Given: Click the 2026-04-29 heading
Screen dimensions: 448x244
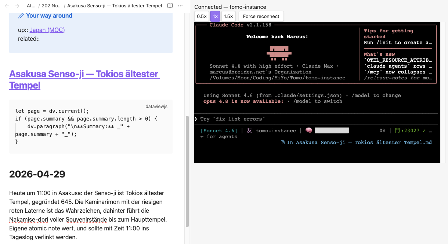Looking at the screenshot, I should click(37, 174).
